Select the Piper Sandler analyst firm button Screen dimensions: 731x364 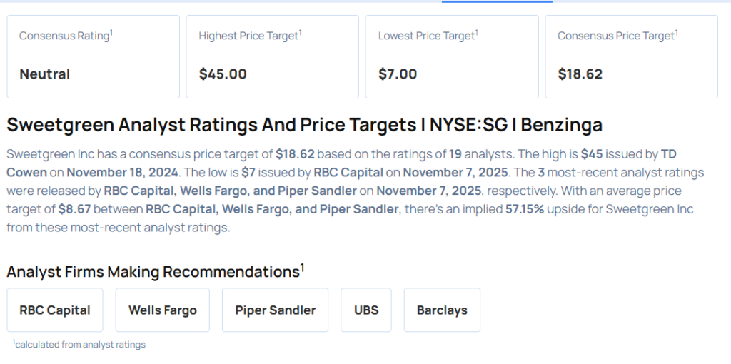click(x=275, y=310)
